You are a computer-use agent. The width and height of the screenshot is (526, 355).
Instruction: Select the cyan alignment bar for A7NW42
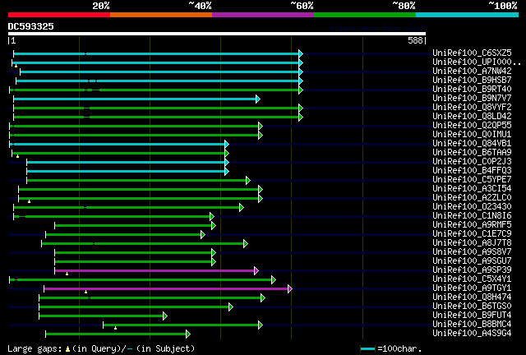pyautogui.click(x=159, y=71)
